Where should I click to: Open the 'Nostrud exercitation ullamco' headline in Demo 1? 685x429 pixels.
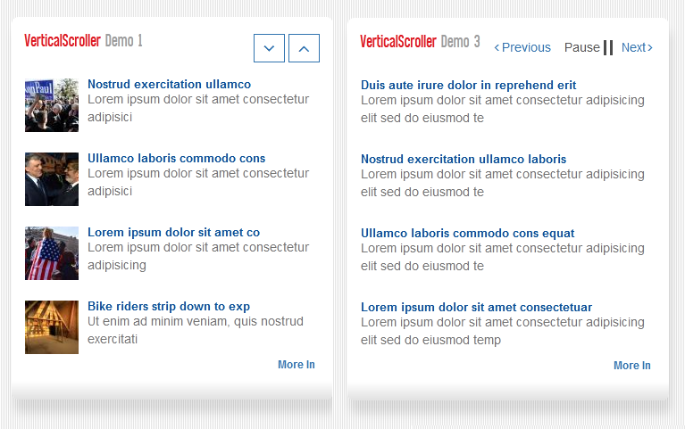pyautogui.click(x=169, y=84)
